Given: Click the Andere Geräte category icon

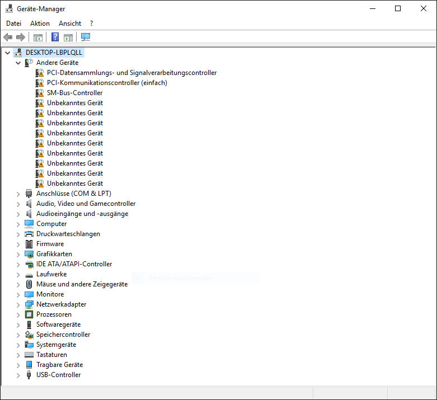Looking at the screenshot, I should click(x=29, y=63).
